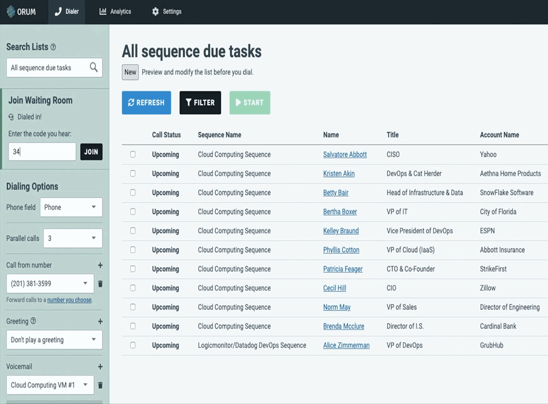Open the Settings tab
Screen dimensions: 548x404
(167, 11)
